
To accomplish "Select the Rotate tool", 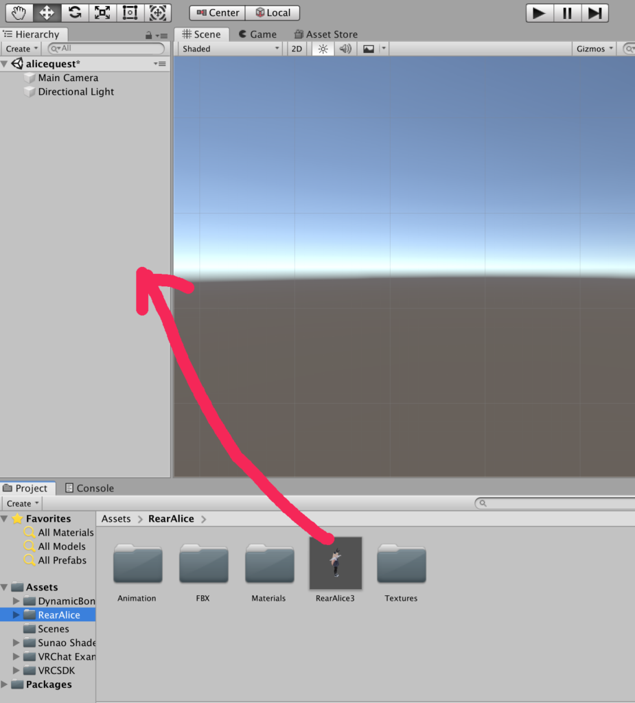I will [75, 12].
